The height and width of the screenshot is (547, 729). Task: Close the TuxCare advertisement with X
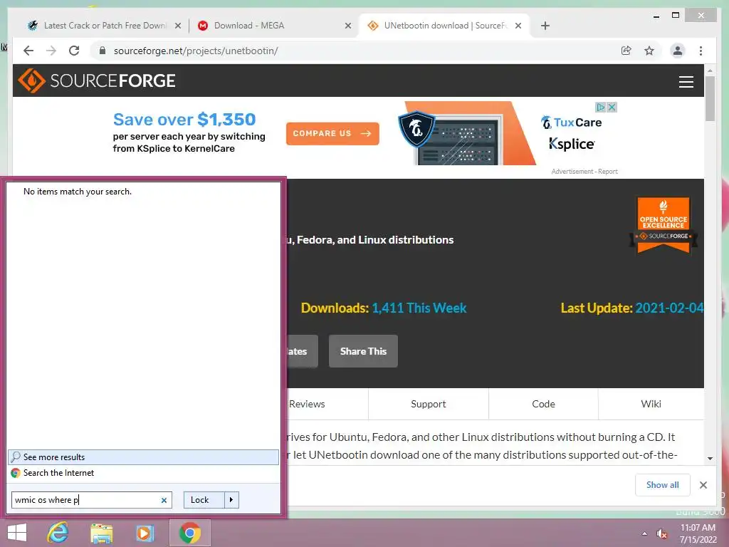click(612, 108)
